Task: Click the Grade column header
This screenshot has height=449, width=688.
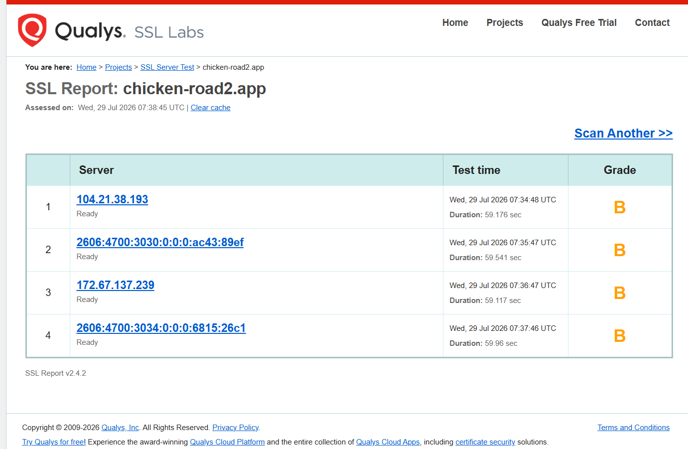Action: (620, 170)
